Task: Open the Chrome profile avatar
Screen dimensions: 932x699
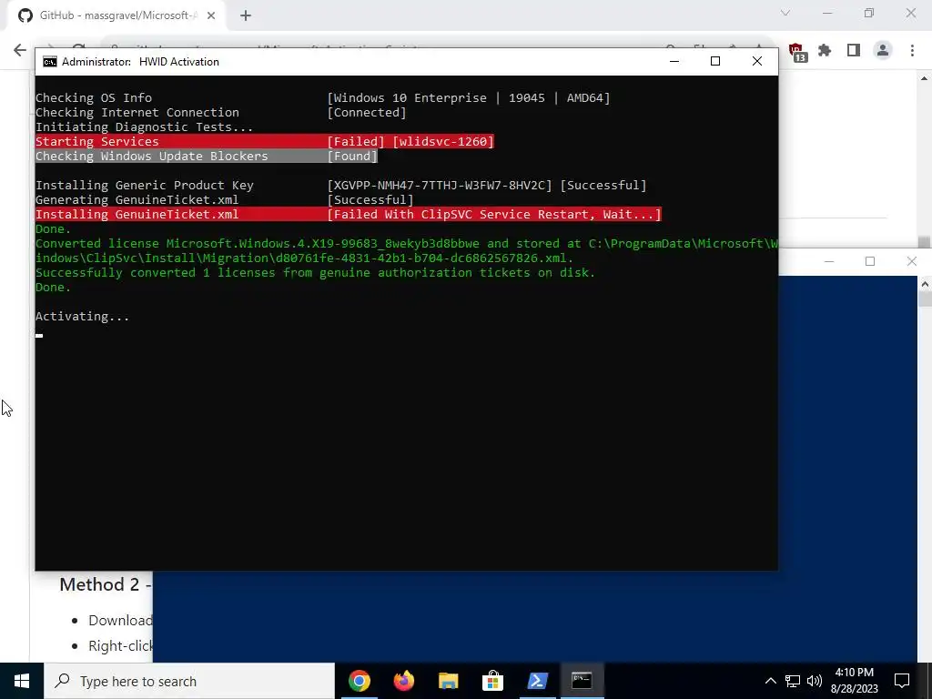Action: click(883, 51)
